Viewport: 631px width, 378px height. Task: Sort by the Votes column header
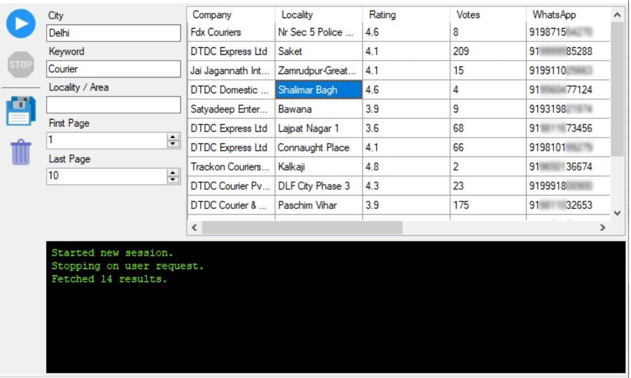pos(488,15)
